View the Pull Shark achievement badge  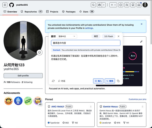(x=18, y=101)
